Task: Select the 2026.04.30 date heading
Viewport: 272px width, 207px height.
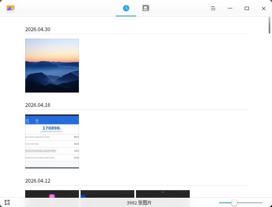Action: click(38, 29)
